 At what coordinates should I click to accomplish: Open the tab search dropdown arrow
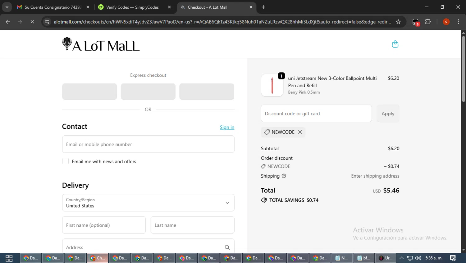coord(7,7)
